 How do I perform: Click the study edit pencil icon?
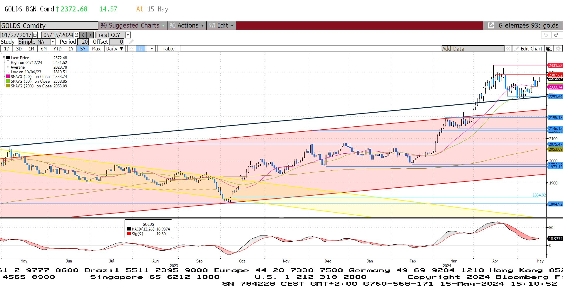[x=131, y=42]
